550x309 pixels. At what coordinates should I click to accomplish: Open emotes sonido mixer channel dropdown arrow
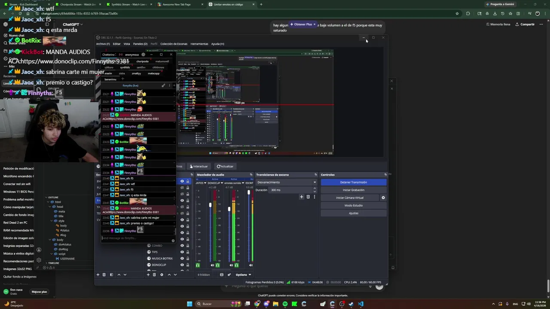click(x=243, y=183)
